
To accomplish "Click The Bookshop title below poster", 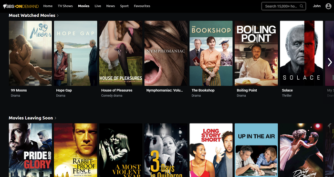I will point(203,90).
